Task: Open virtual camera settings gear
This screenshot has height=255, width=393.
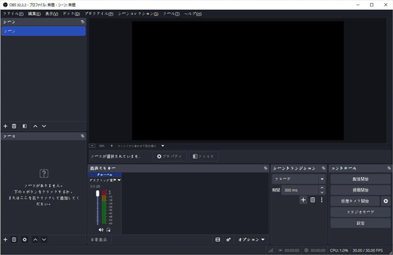Action: [x=386, y=201]
